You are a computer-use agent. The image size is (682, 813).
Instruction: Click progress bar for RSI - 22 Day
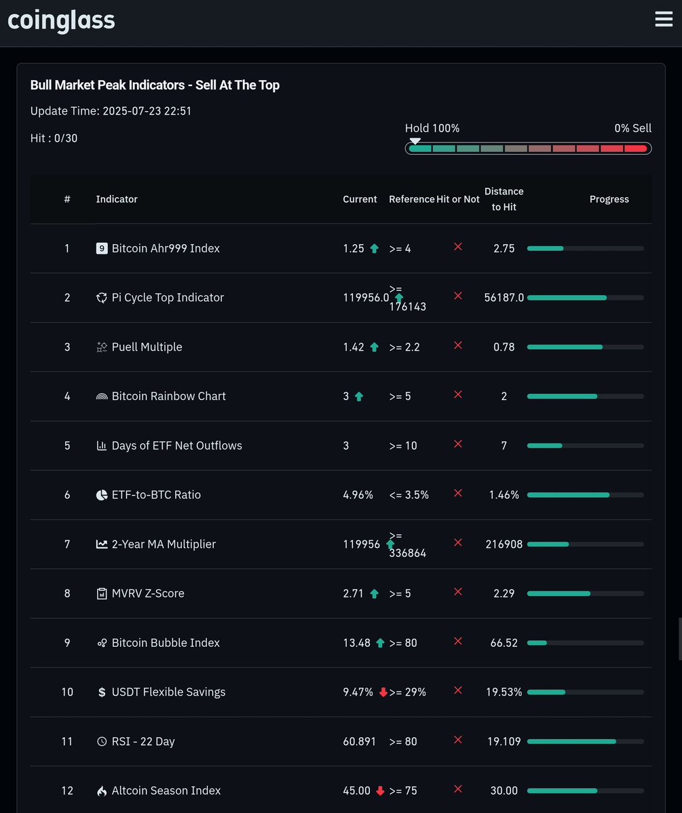(x=586, y=741)
